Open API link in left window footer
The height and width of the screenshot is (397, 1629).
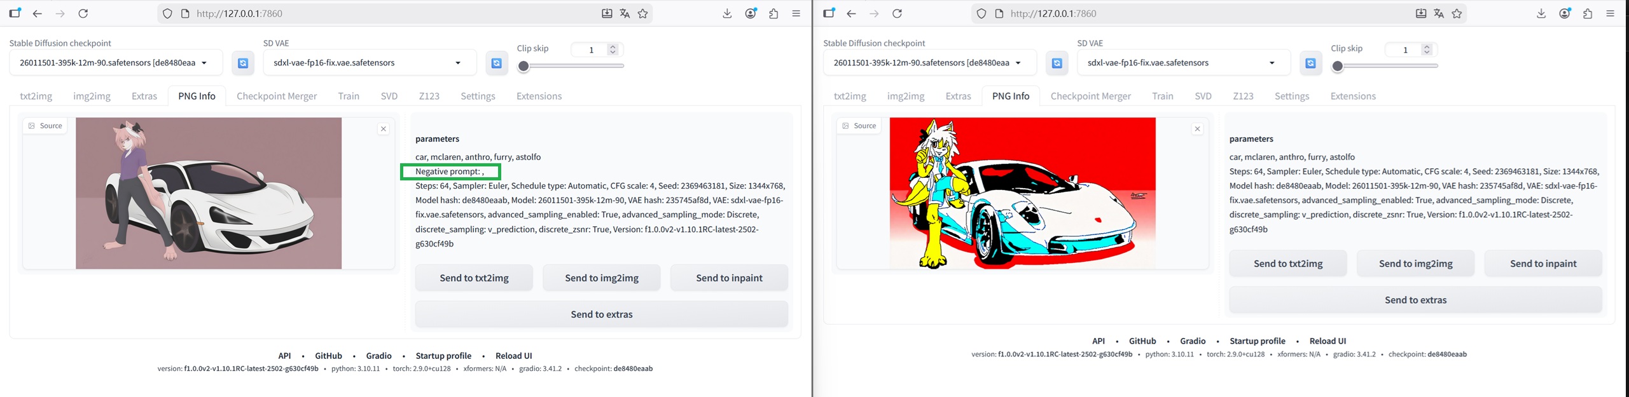tap(284, 356)
